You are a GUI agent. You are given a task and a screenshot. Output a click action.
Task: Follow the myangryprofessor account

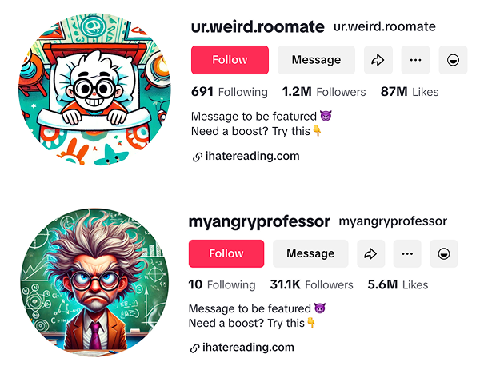[226, 253]
